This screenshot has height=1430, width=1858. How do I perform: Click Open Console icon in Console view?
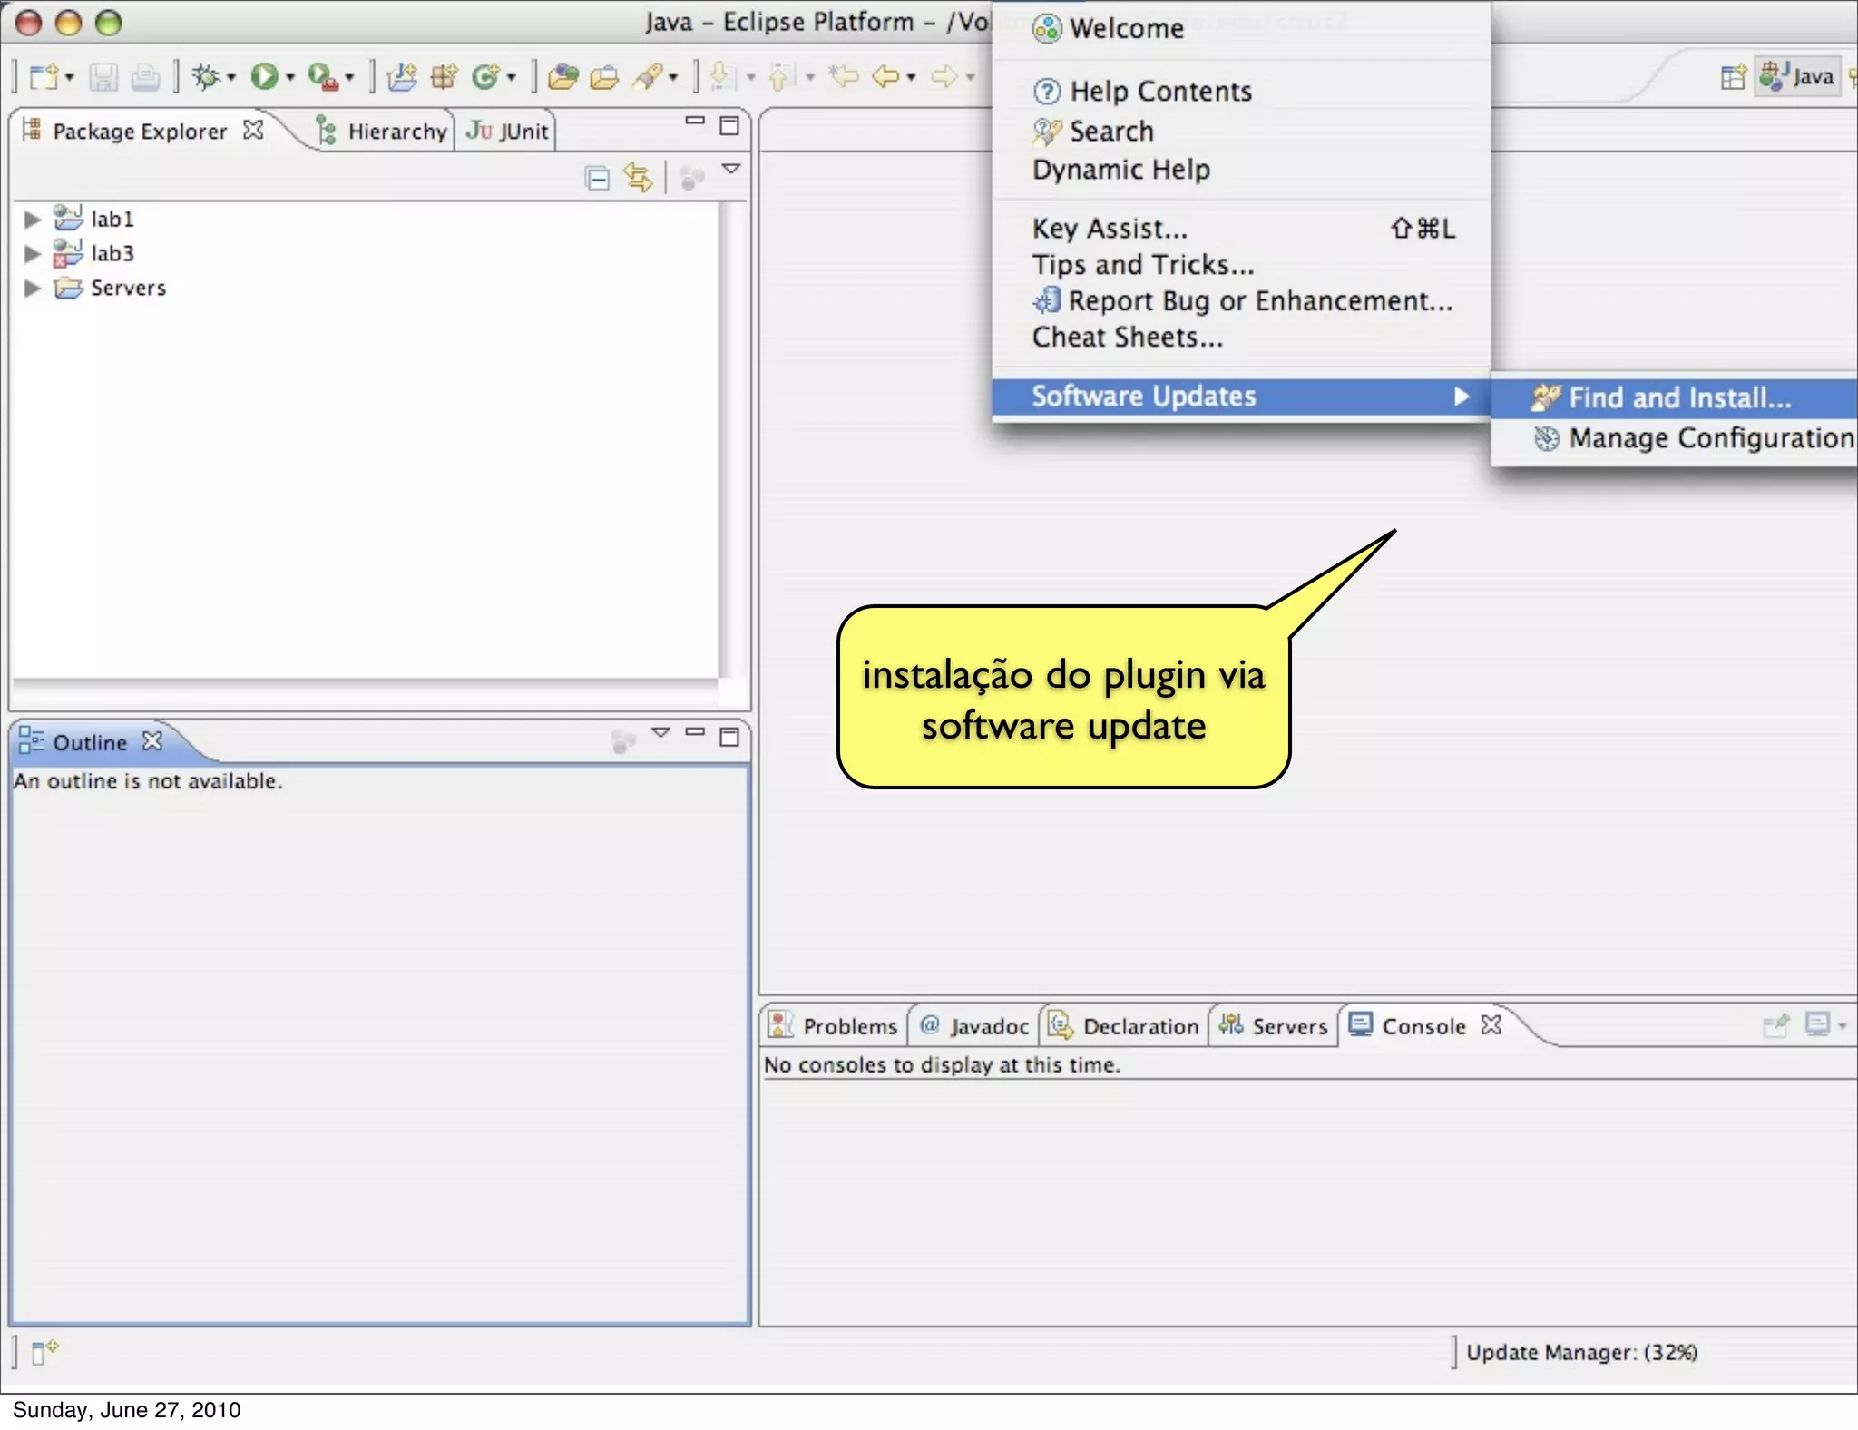click(1817, 1025)
